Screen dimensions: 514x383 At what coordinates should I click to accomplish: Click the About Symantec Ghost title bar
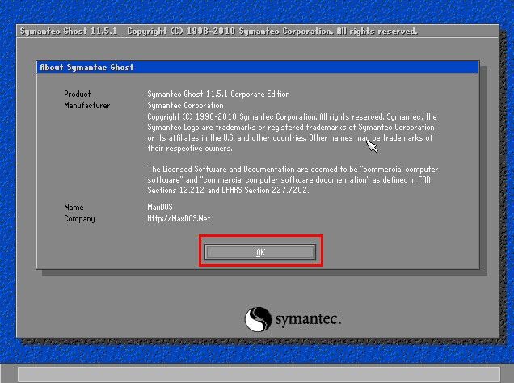258,68
